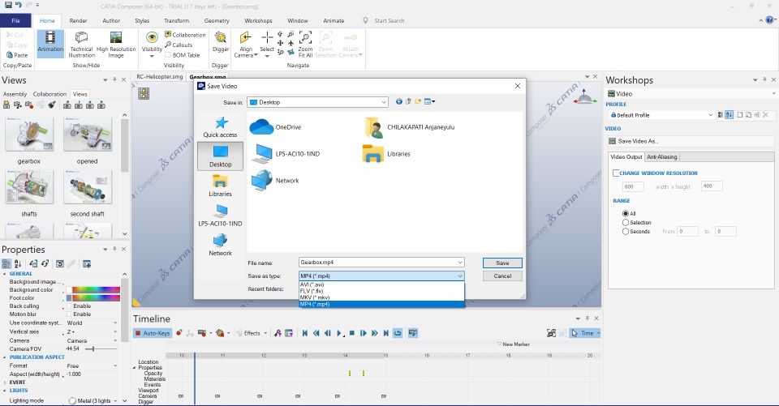Select the Seconds range radio button
Viewport: 779px width, 406px height.
click(626, 231)
